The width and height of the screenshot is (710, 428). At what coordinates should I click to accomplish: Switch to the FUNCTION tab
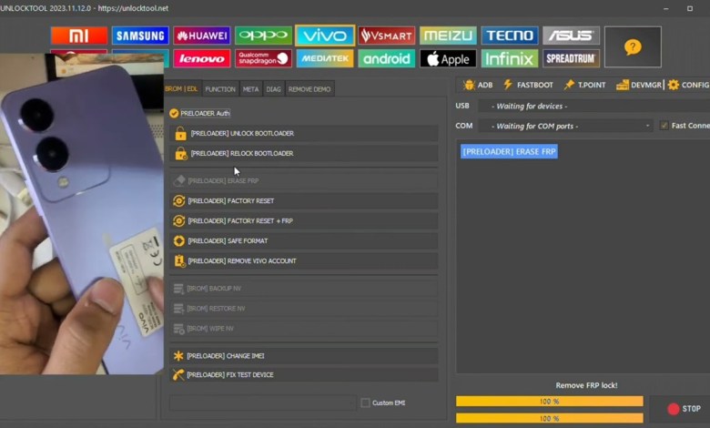[x=220, y=89]
